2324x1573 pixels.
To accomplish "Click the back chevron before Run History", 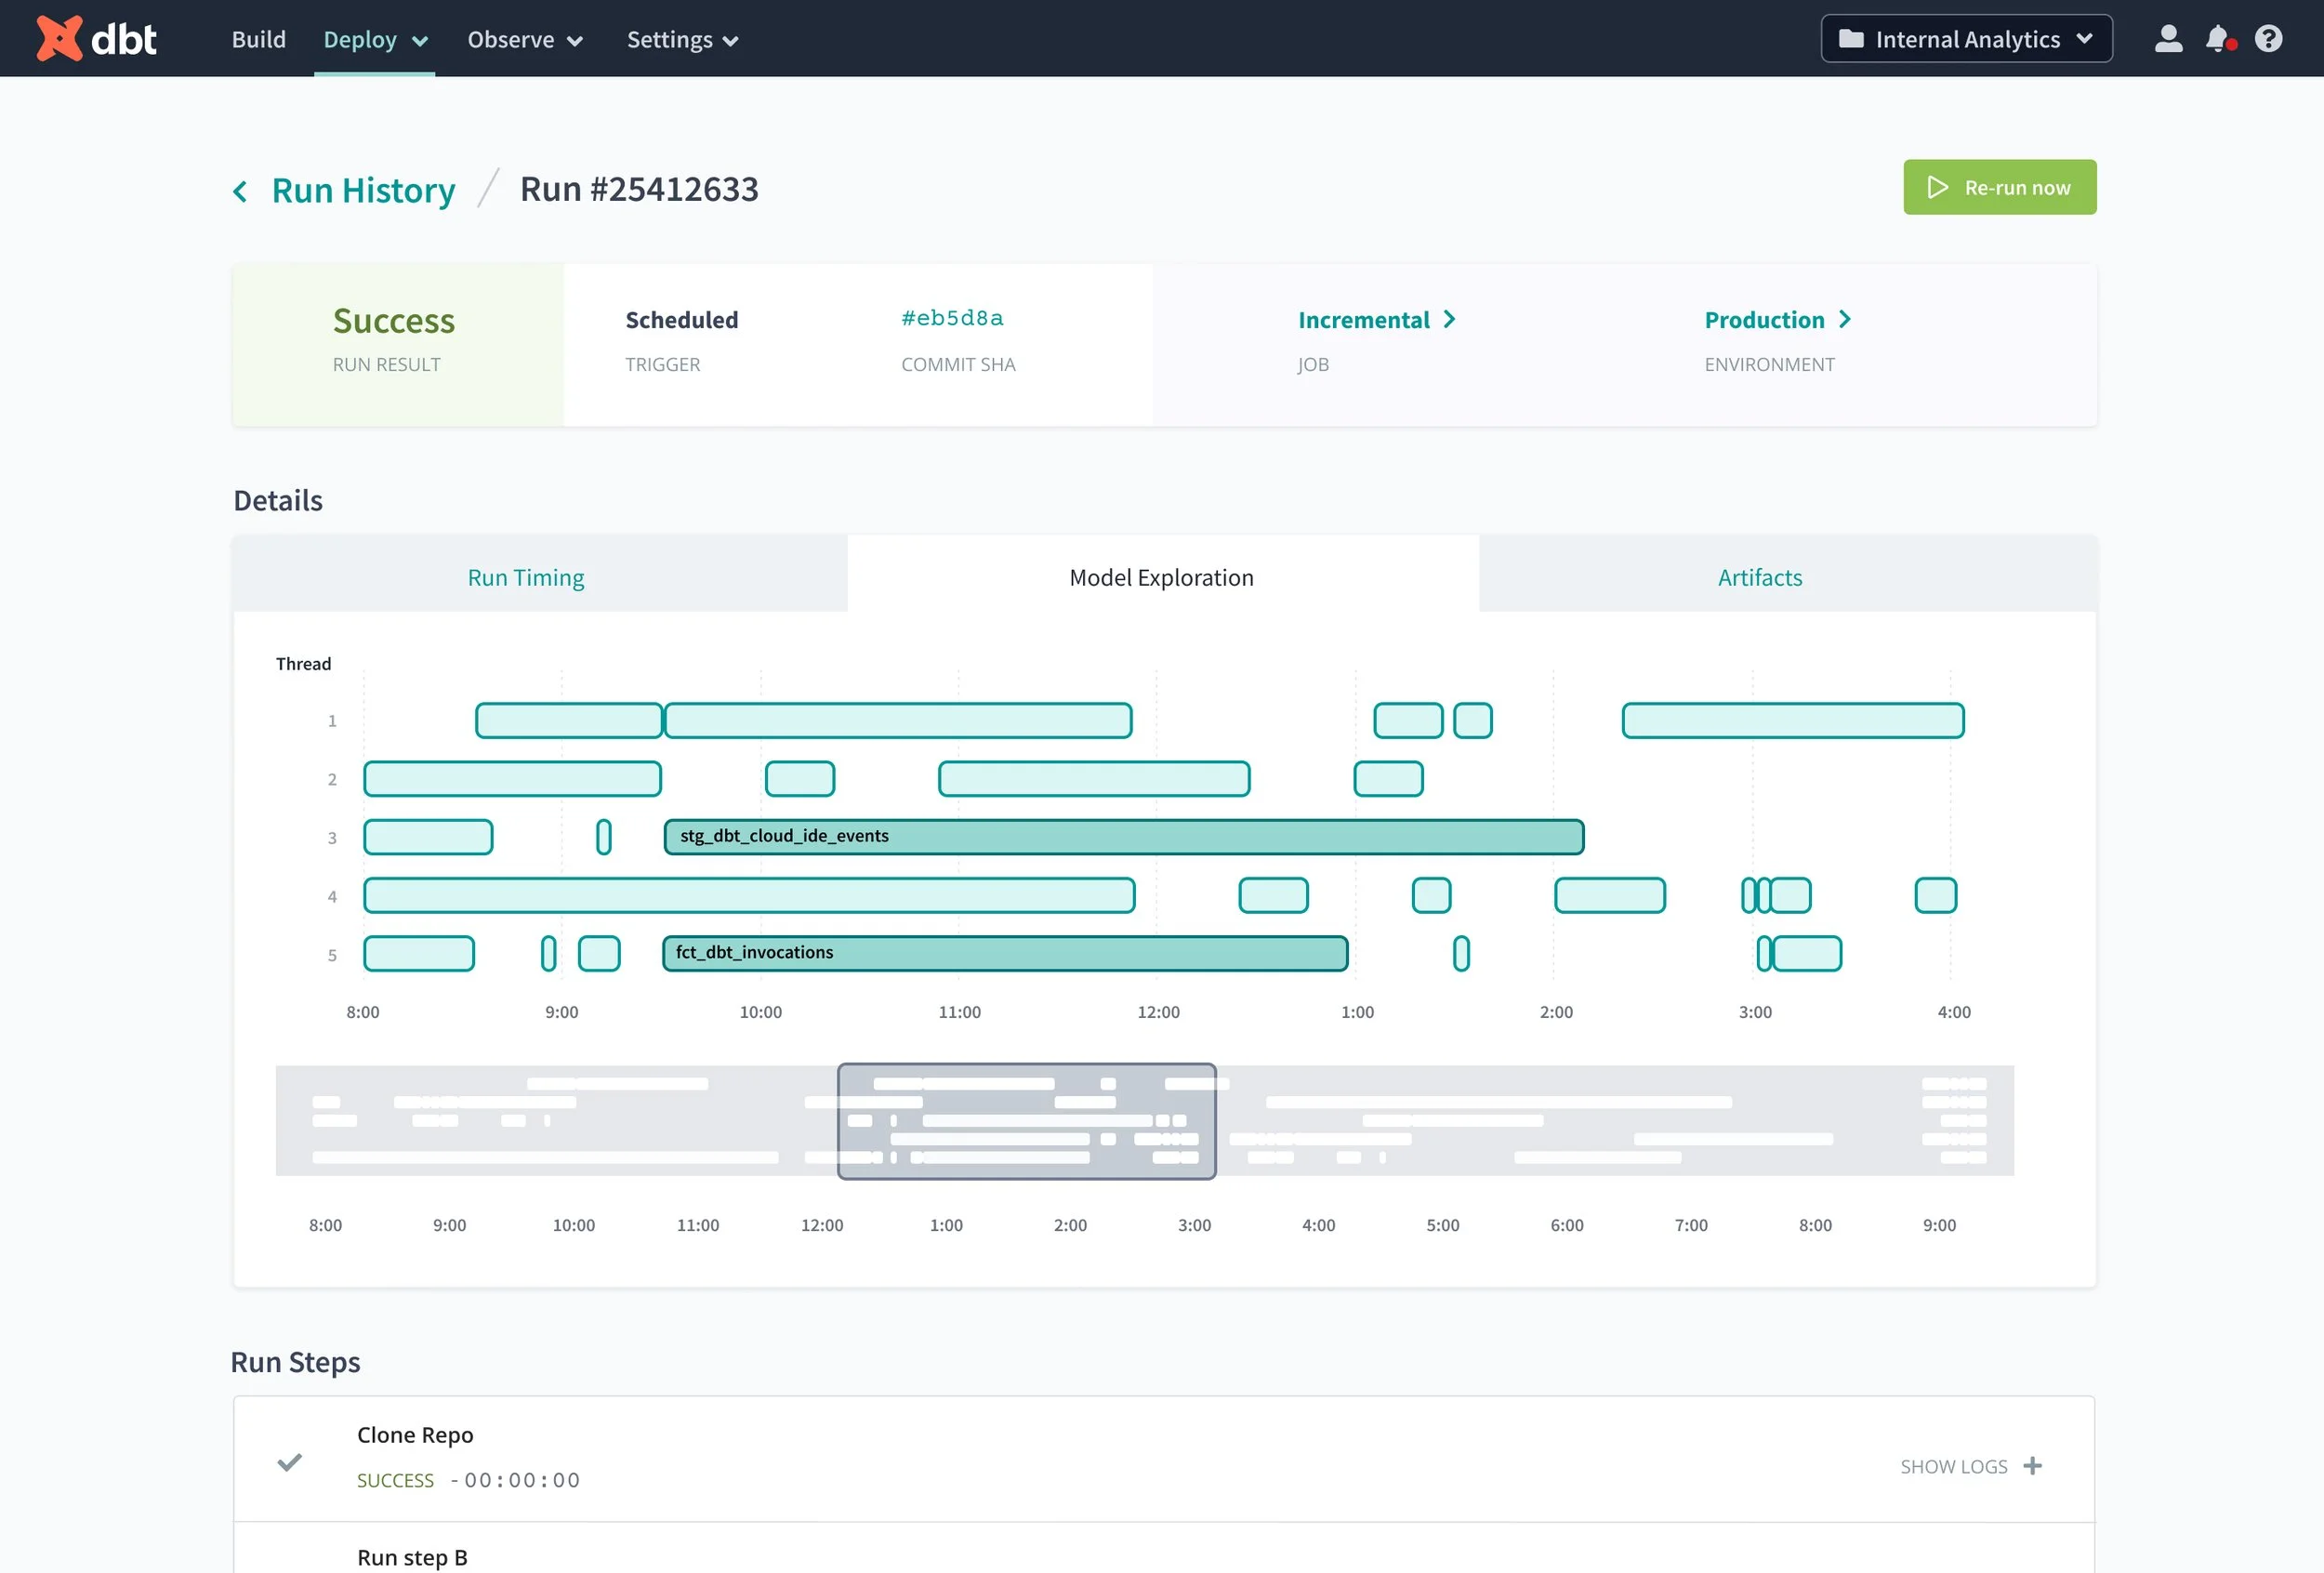I will pyautogui.click(x=240, y=191).
